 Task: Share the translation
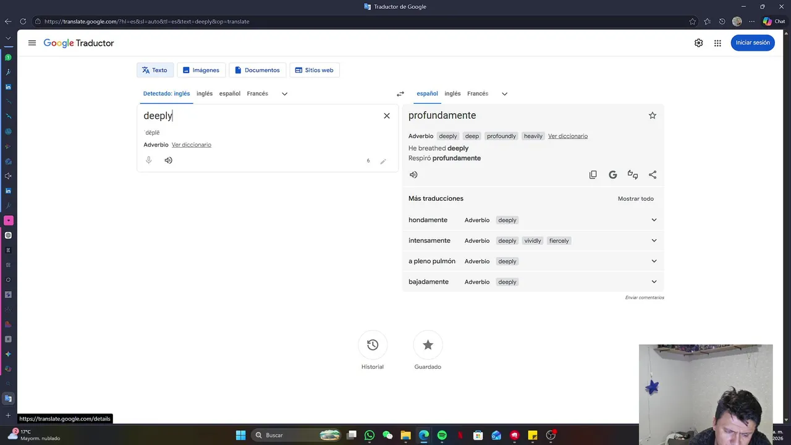click(653, 175)
